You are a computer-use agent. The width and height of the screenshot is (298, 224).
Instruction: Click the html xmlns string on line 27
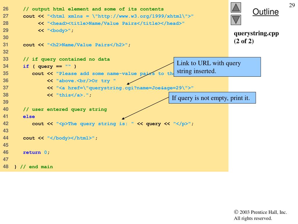(120, 16)
